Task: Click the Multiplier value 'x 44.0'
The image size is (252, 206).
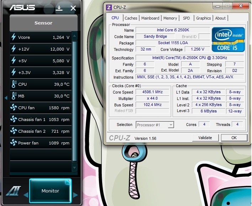Action: pos(153,98)
